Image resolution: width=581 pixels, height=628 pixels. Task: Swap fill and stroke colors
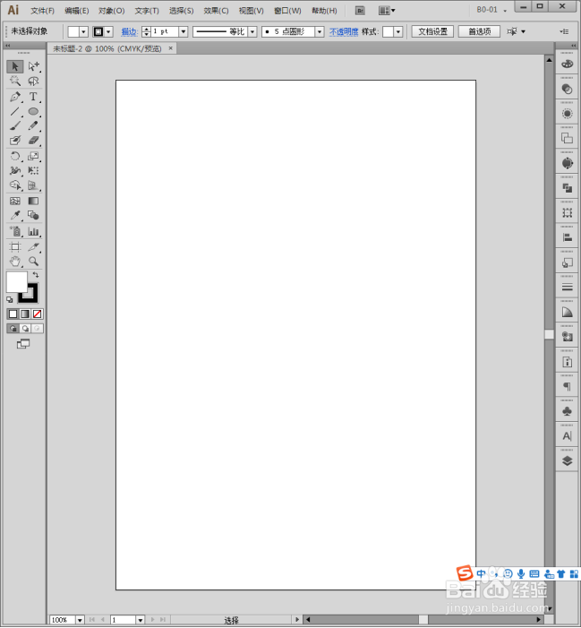tap(36, 275)
